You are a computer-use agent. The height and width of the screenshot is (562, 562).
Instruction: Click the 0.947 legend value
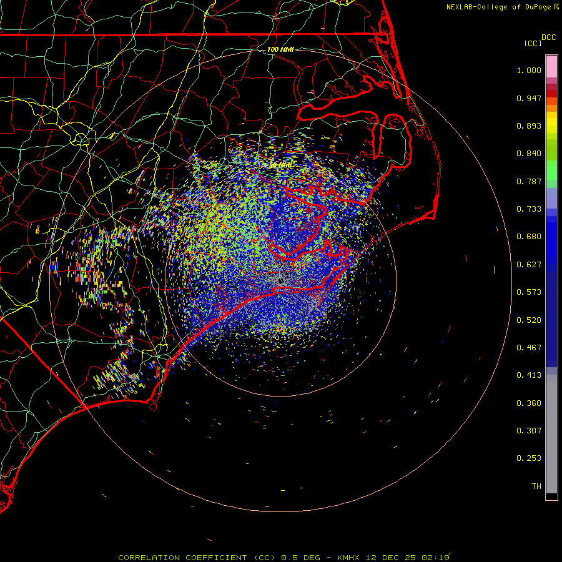pos(529,98)
